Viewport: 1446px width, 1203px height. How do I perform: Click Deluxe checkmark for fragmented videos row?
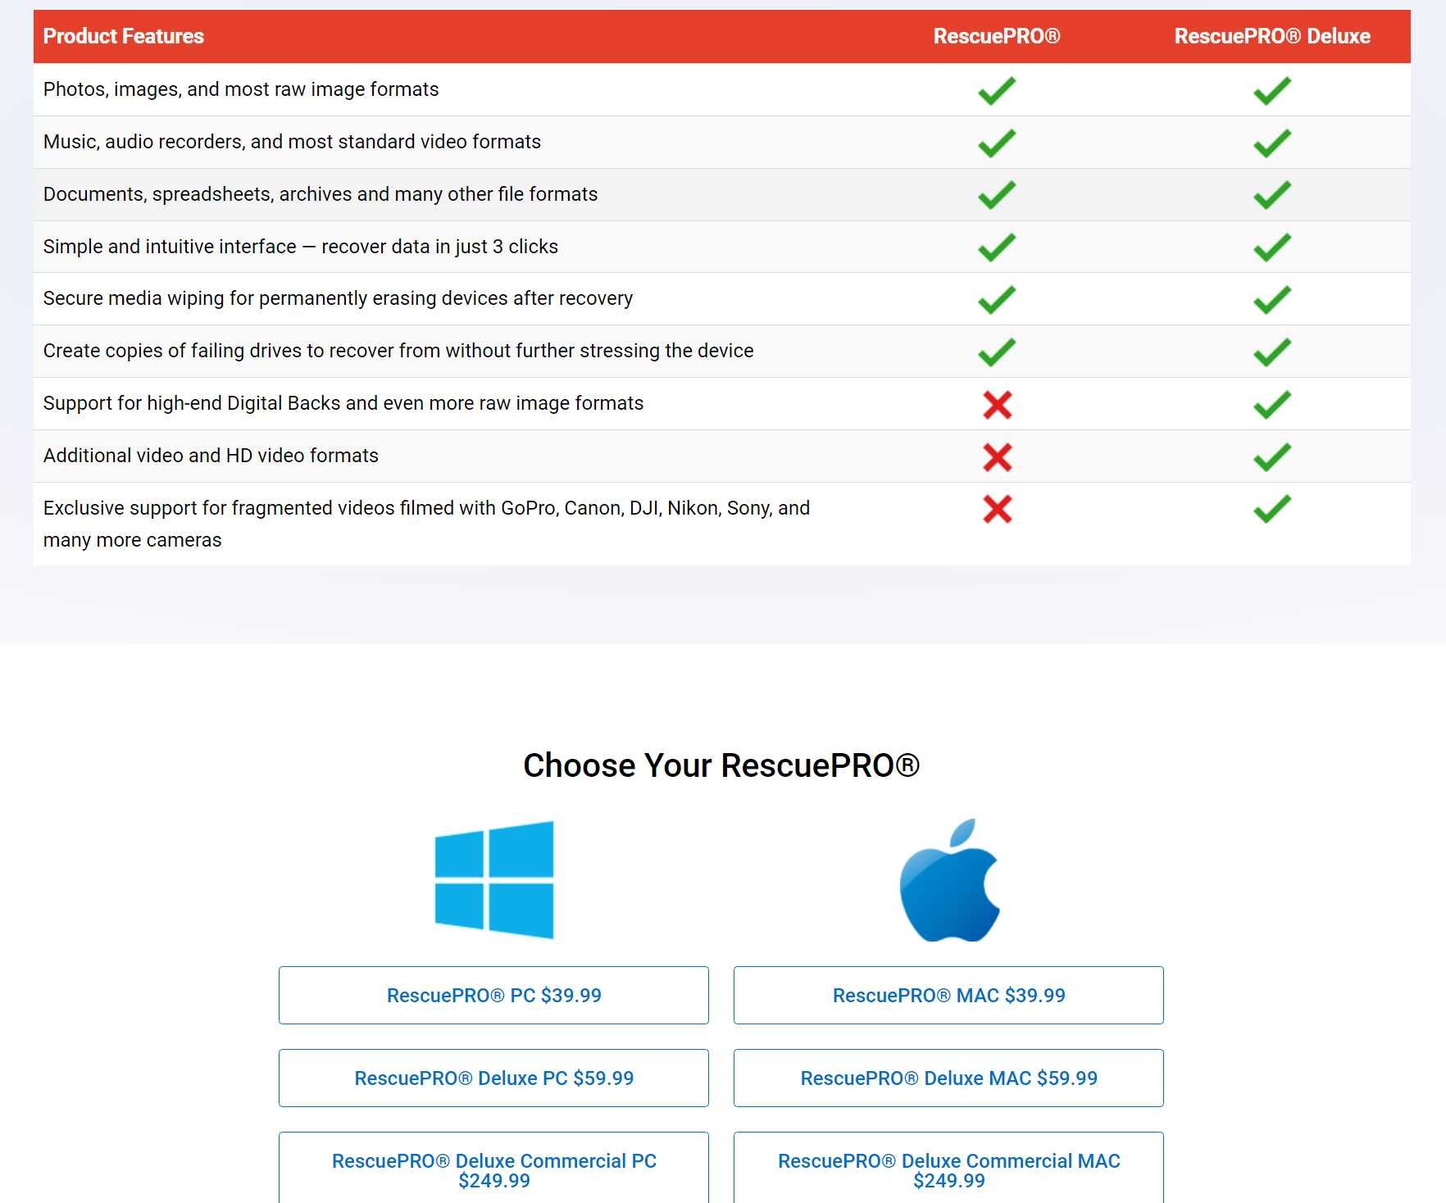pos(1272,509)
